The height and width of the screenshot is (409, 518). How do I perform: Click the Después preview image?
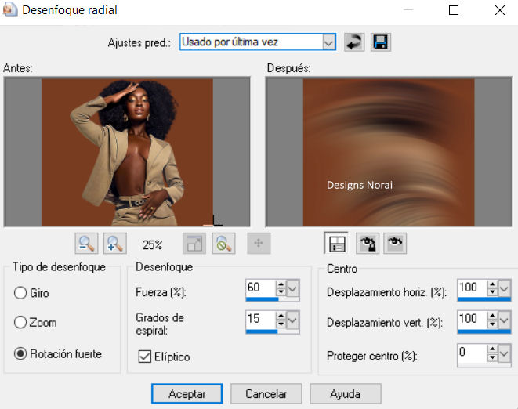tap(389, 152)
